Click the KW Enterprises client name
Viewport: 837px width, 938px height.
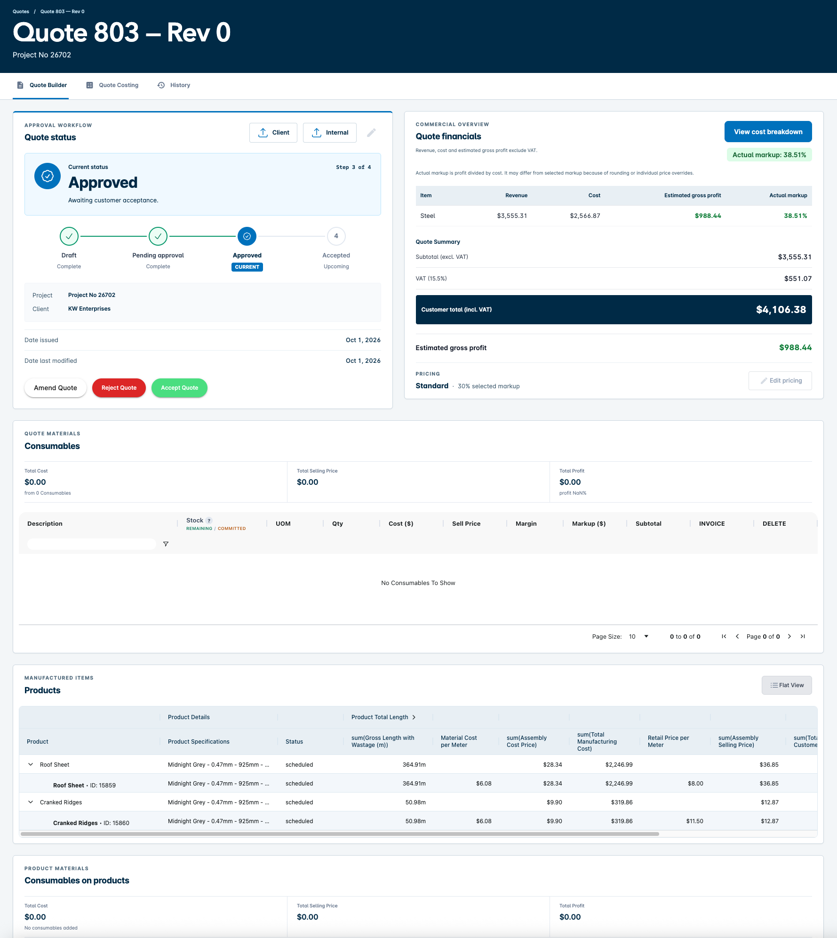click(x=89, y=309)
